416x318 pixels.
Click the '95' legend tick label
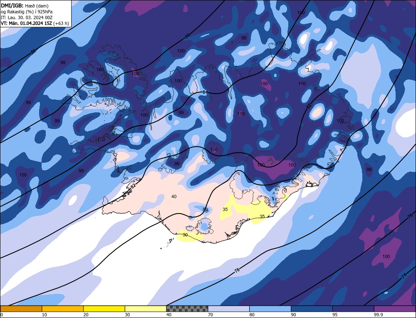click(335, 315)
